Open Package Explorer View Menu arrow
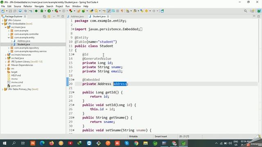 click(x=54, y=16)
